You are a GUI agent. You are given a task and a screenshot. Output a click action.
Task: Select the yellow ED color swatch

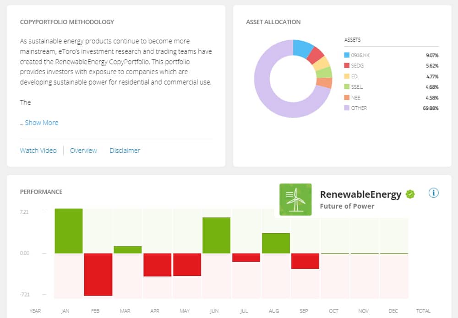point(347,76)
